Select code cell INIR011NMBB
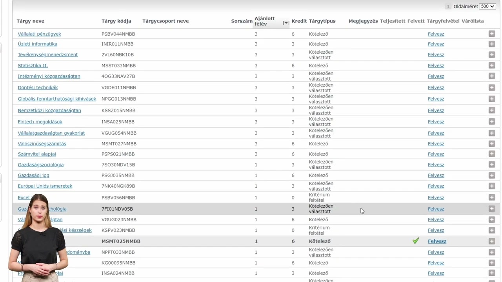502x282 pixels. point(117,44)
